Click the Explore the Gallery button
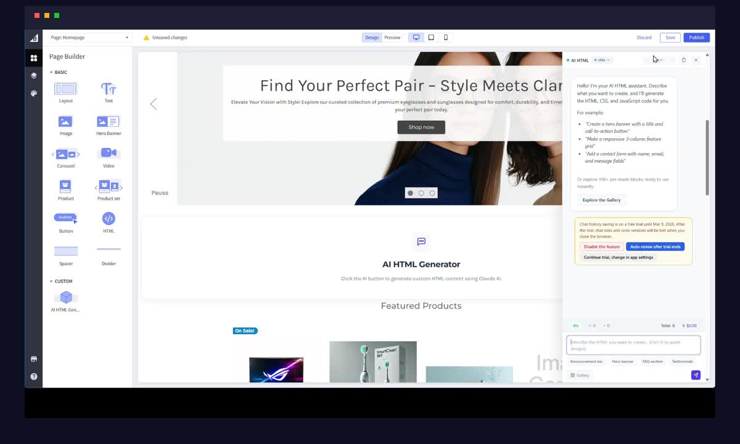The width and height of the screenshot is (740, 444). [x=601, y=200]
